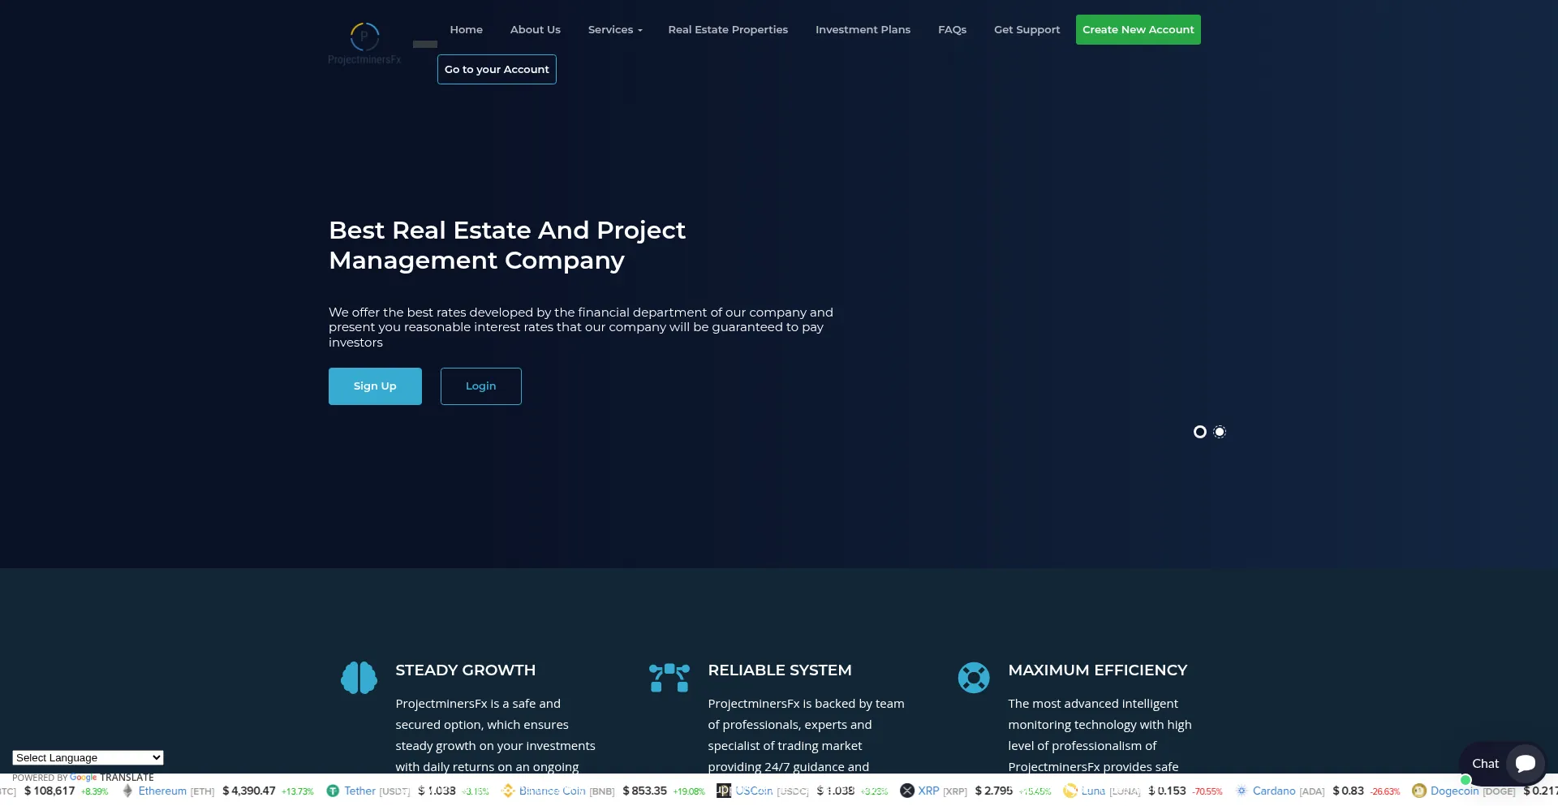Click the blue Sign Up button
Viewport: 1558px width, 806px height.
pos(375,386)
